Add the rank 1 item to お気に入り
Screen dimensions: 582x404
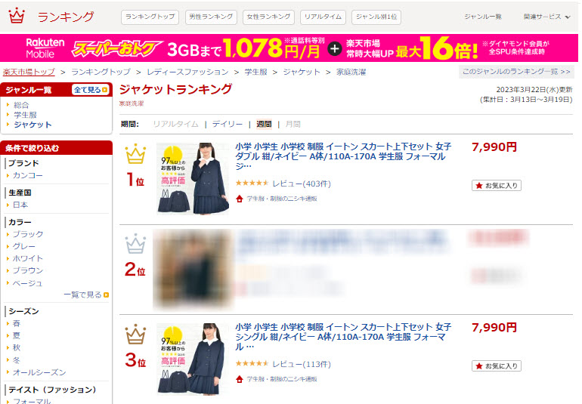497,186
